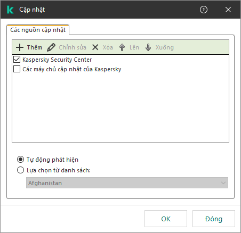Click the dropdown chevron arrow
241x233 pixels.
point(223,183)
